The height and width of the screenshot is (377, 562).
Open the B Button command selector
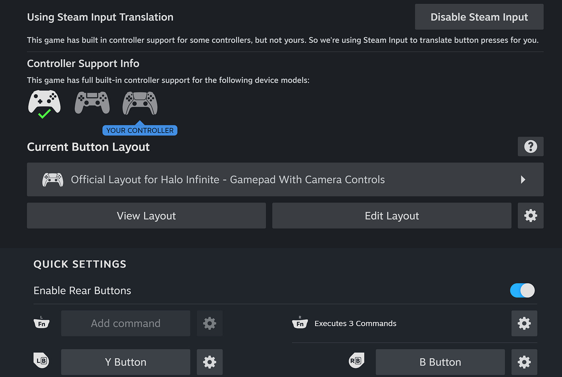440,362
